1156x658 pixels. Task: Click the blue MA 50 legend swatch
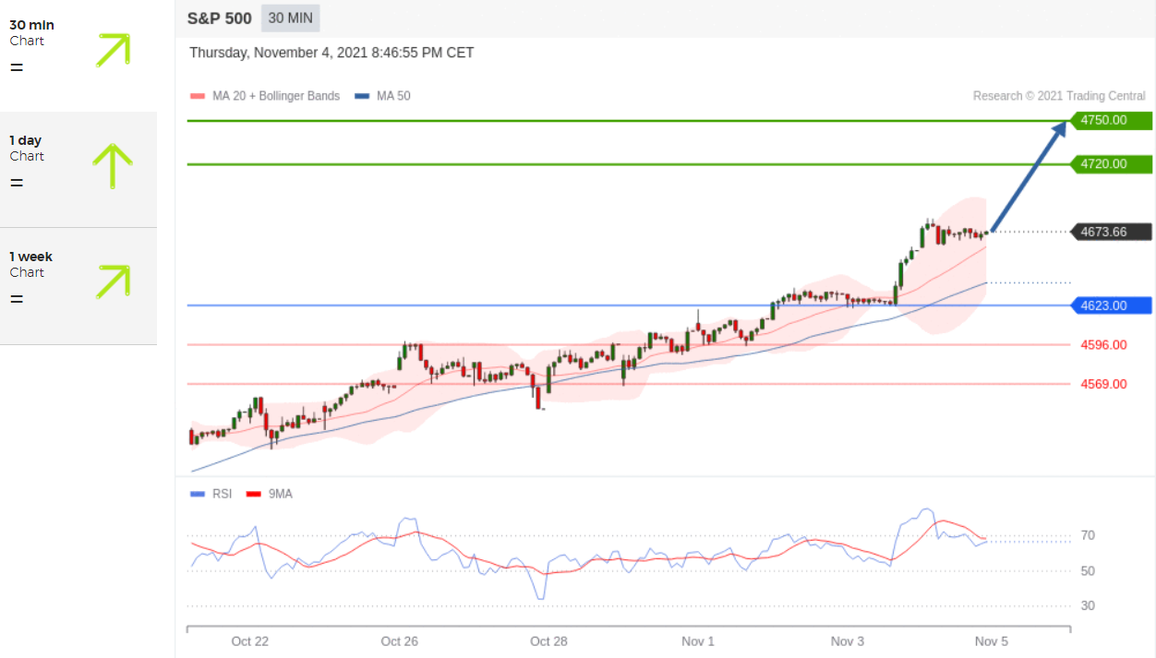pyautogui.click(x=362, y=96)
